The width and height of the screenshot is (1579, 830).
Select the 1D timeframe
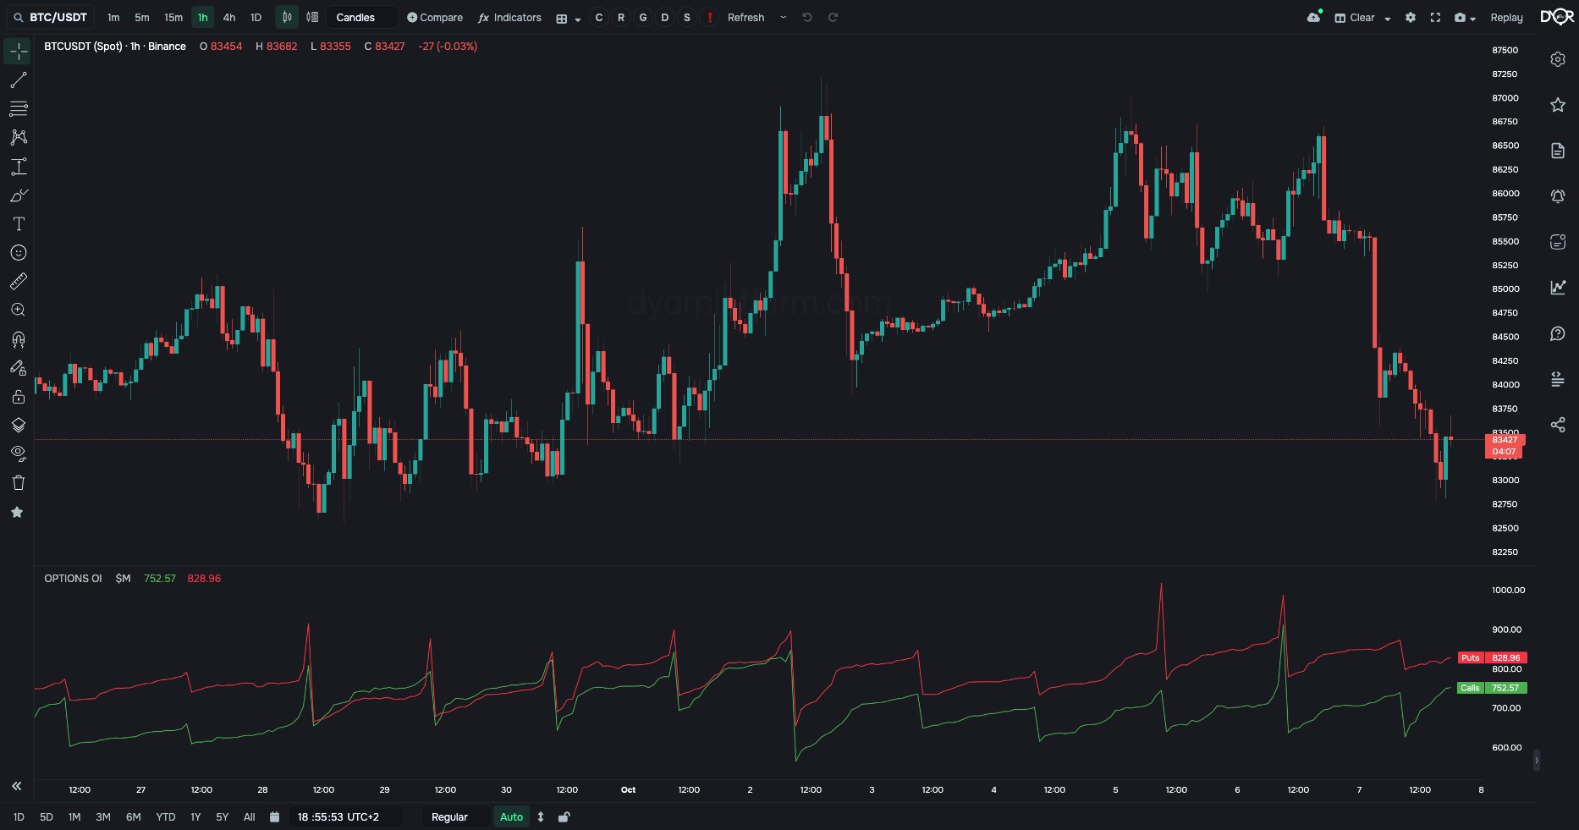coord(256,17)
